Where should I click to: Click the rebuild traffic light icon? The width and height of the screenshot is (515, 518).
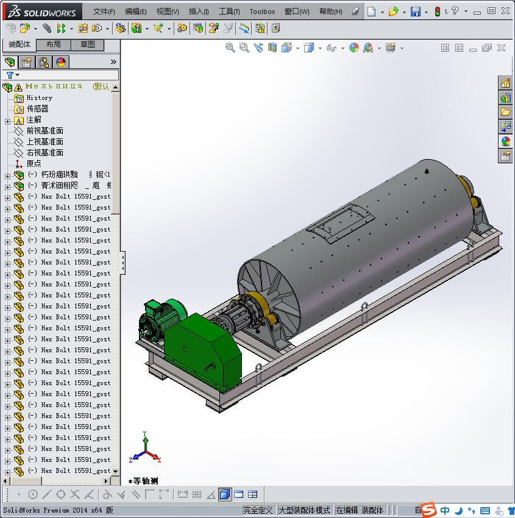pos(438,12)
